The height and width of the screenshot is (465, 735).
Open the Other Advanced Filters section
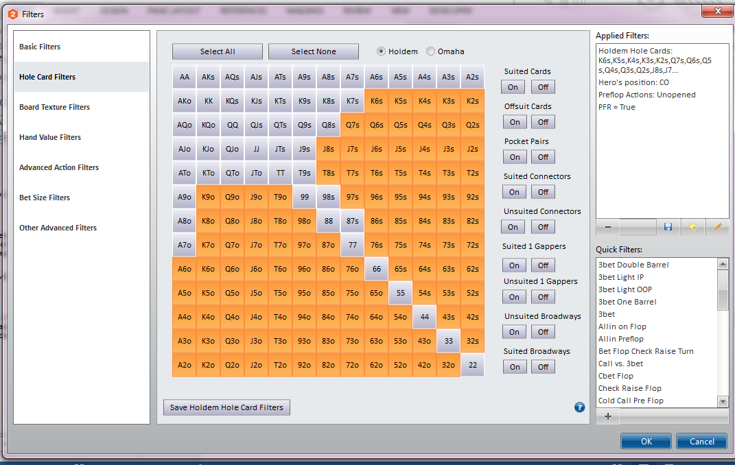[82, 228]
